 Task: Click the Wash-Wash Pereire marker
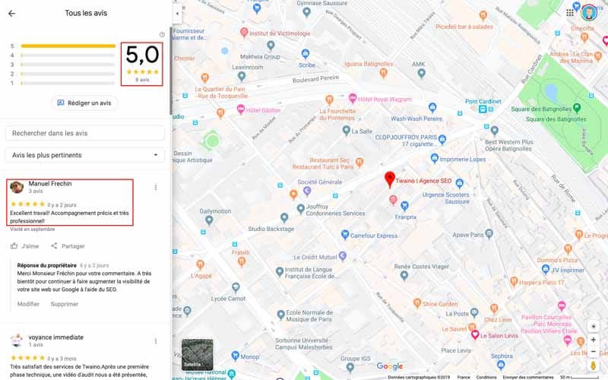pyautogui.click(x=432, y=107)
